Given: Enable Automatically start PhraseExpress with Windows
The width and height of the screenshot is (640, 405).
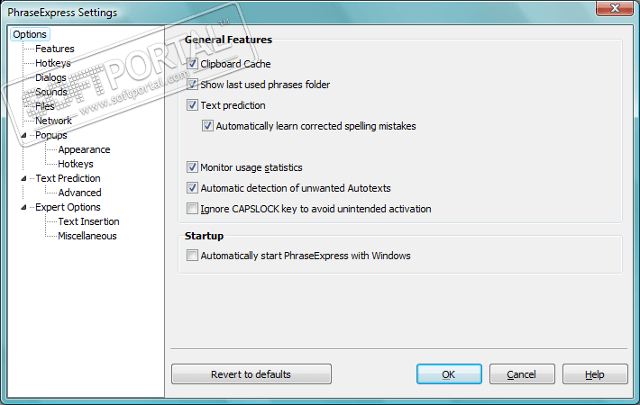Looking at the screenshot, I should click(x=192, y=256).
